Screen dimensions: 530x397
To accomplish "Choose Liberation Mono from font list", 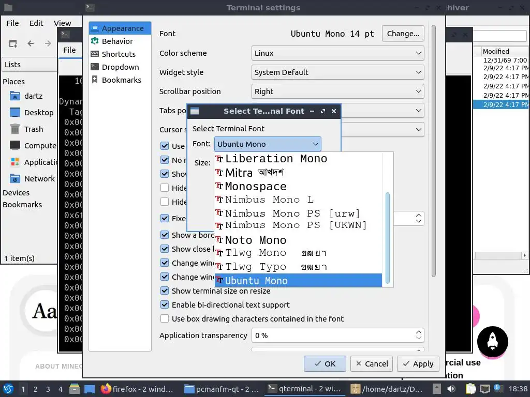I will pos(299,159).
